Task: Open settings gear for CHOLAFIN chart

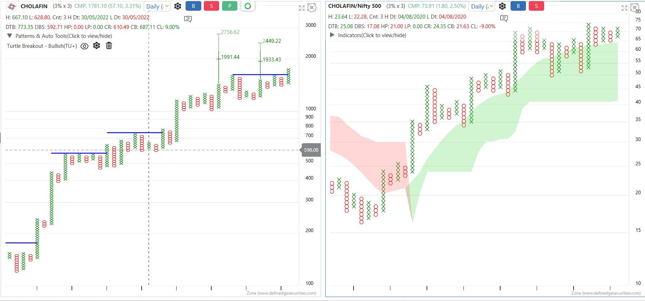Action: pos(178,6)
